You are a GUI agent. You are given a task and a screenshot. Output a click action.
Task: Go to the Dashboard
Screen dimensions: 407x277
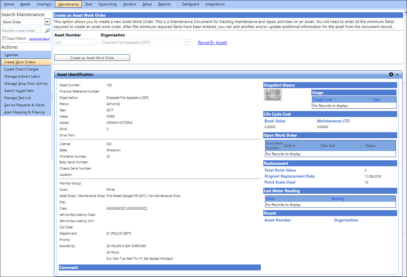tap(190, 4)
